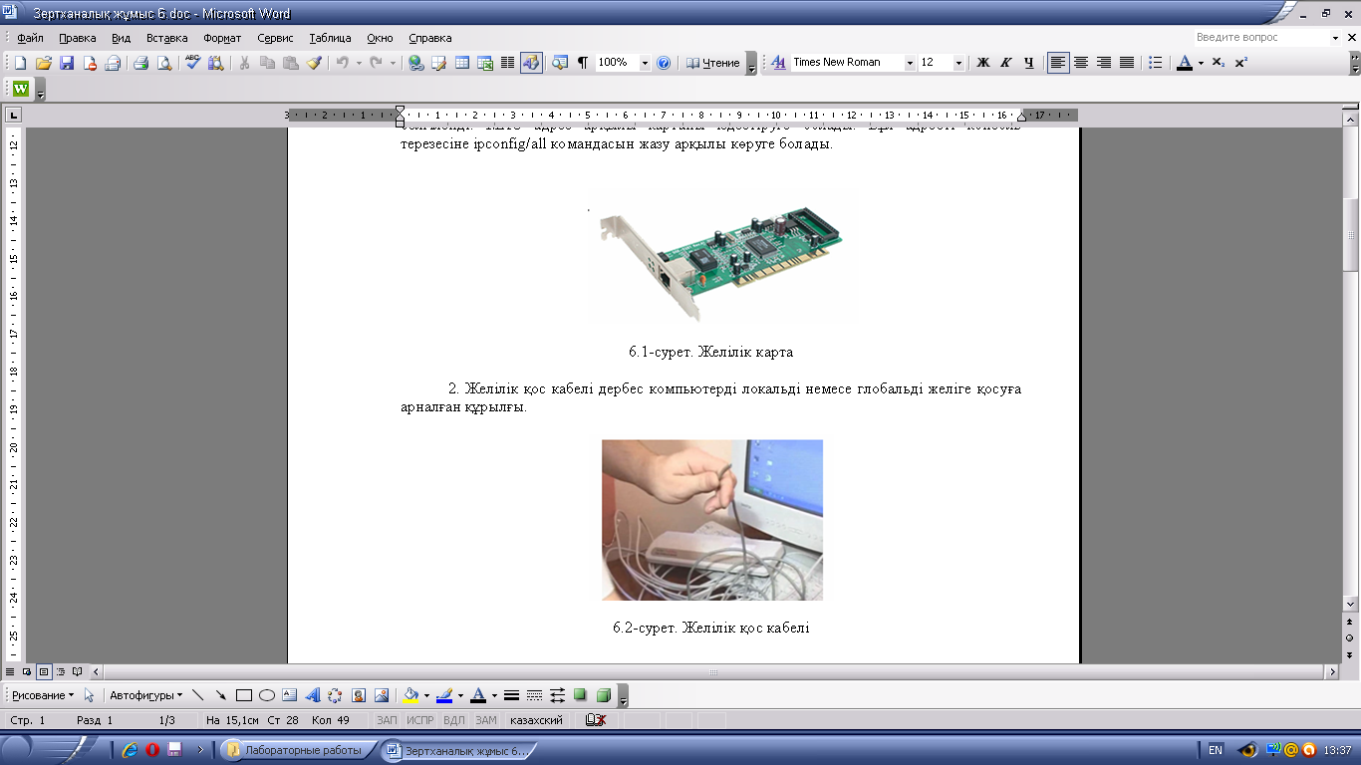Choose 3-D style on drawing toolbar
Screen dimensions: 1361x765
[604, 695]
